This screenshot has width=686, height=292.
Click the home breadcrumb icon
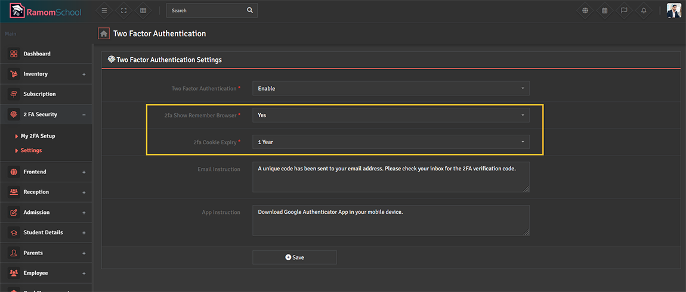[x=104, y=34]
